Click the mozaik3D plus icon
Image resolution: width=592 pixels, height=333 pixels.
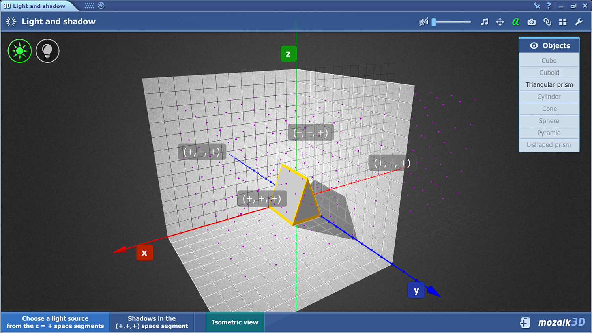pyautogui.click(x=525, y=322)
